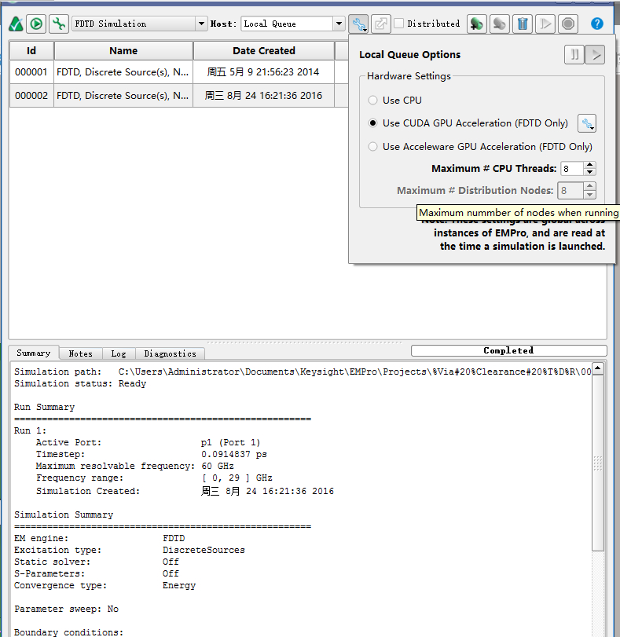620x637 pixels.
Task: Click the green create new simulation icon
Action: pyautogui.click(x=477, y=24)
